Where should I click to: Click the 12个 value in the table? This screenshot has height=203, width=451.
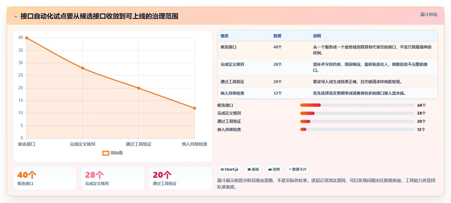[277, 93]
